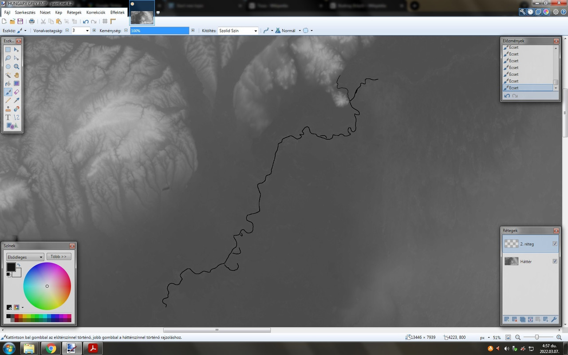Open the Szerkesztés menu
This screenshot has height=355, width=568.
[x=25, y=12]
